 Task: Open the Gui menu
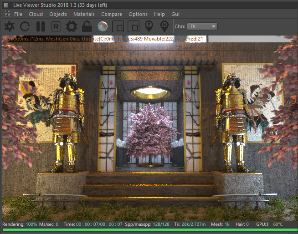[175, 14]
